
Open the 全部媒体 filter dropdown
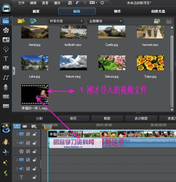pos(105,21)
